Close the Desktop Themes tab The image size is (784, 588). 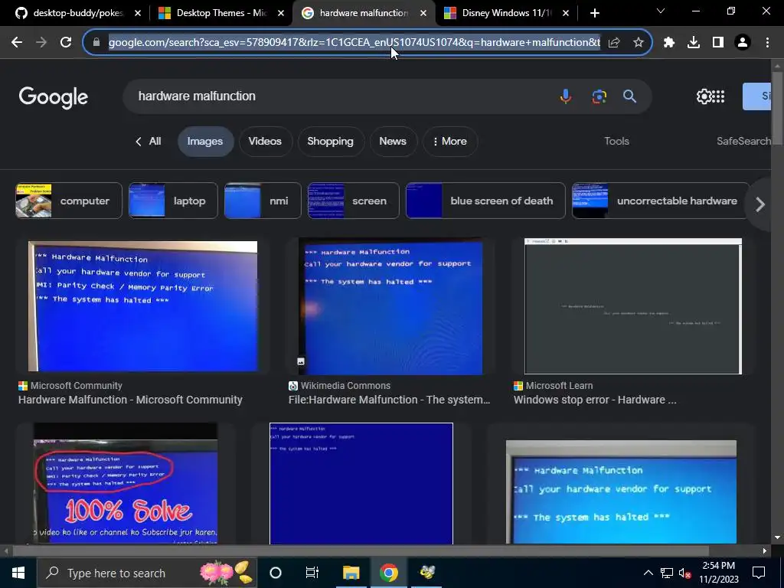pyautogui.click(x=281, y=13)
